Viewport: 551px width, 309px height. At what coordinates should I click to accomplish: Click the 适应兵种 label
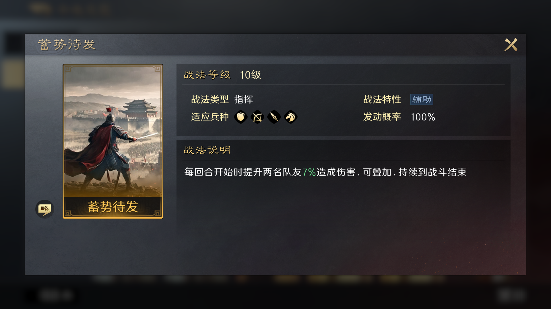210,117
